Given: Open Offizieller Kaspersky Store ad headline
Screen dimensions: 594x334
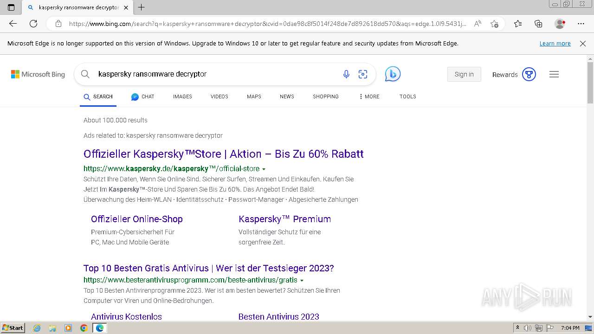Looking at the screenshot, I should (x=224, y=154).
